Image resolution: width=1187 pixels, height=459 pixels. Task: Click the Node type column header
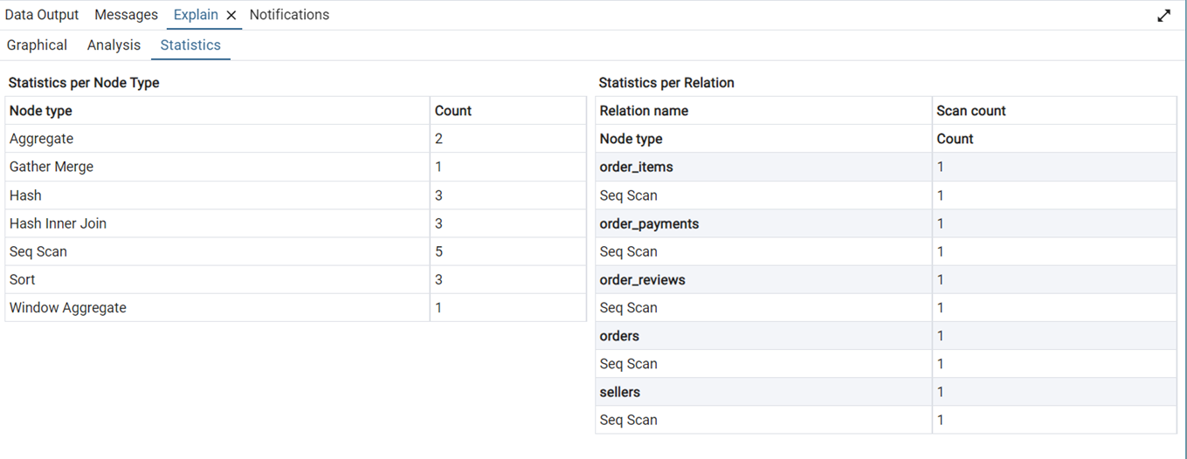pyautogui.click(x=41, y=111)
